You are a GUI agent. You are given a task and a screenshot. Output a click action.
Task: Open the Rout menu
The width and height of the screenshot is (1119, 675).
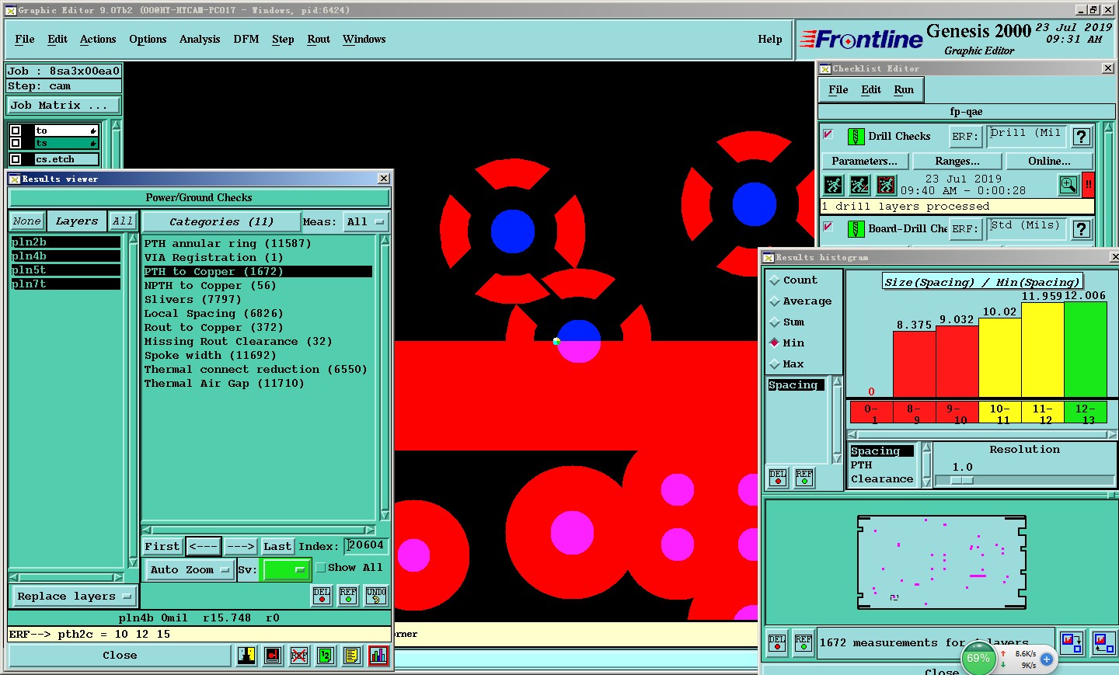point(319,40)
